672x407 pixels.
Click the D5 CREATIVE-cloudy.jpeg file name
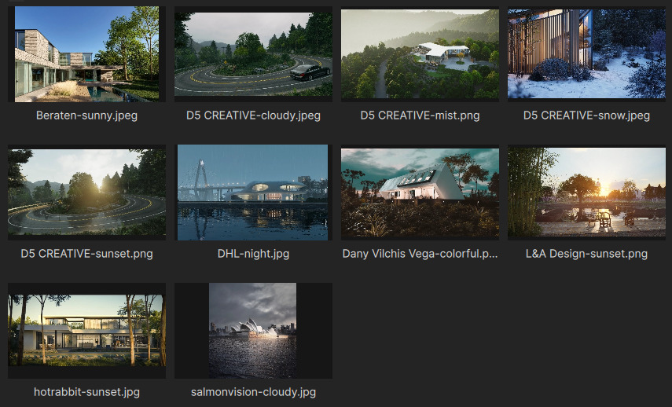point(253,115)
